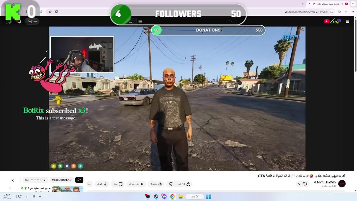The height and width of the screenshot is (201, 357).
Task: Select the 'من MsToLHaCkEr' filter chip
Action: click(62, 180)
